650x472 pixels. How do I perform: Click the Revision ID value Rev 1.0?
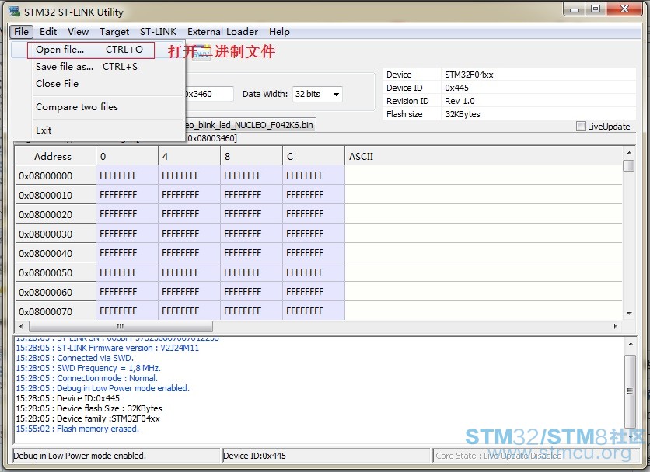point(460,101)
